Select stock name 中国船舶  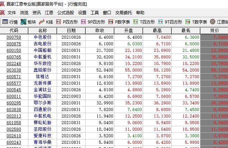click(42, 50)
